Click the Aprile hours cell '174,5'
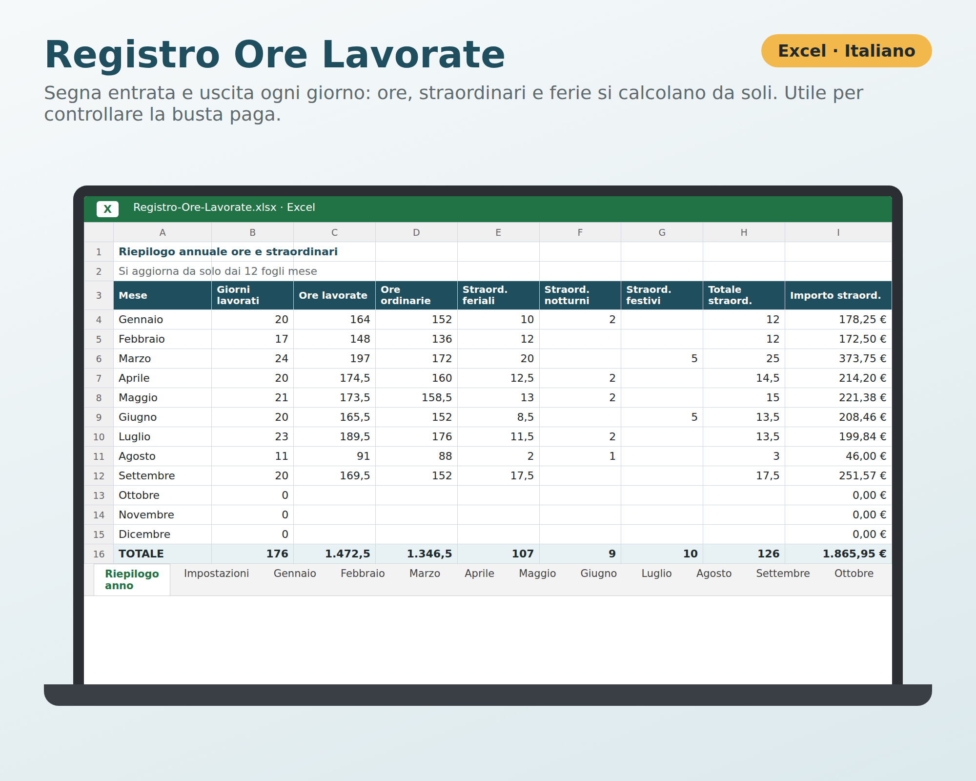 334,378
